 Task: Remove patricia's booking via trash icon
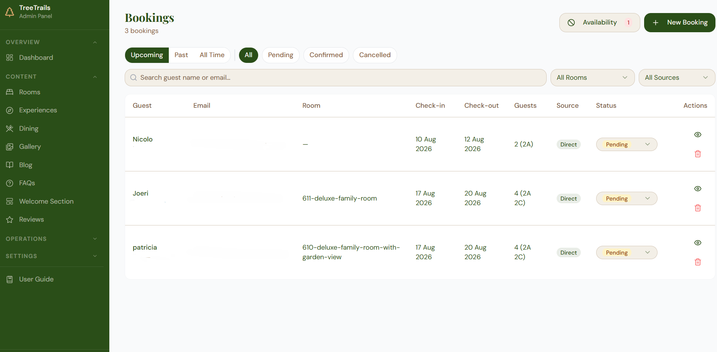click(698, 262)
